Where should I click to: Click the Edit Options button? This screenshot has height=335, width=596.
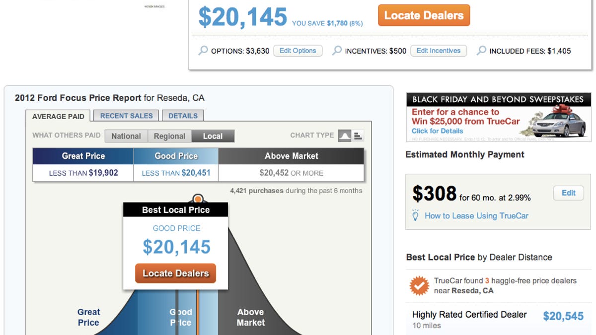(298, 51)
